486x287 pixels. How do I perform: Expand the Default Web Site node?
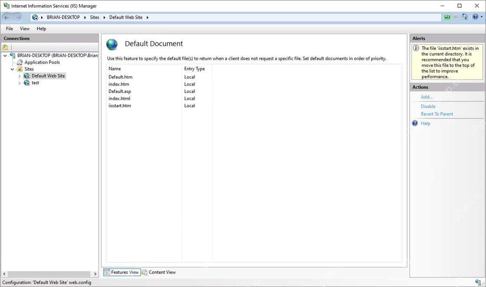[x=20, y=76]
